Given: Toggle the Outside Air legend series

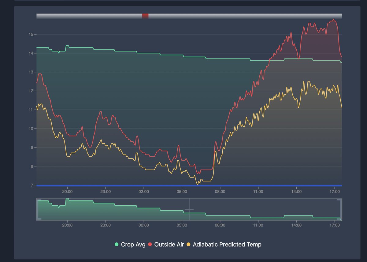Looking at the screenshot, I should pos(166,245).
